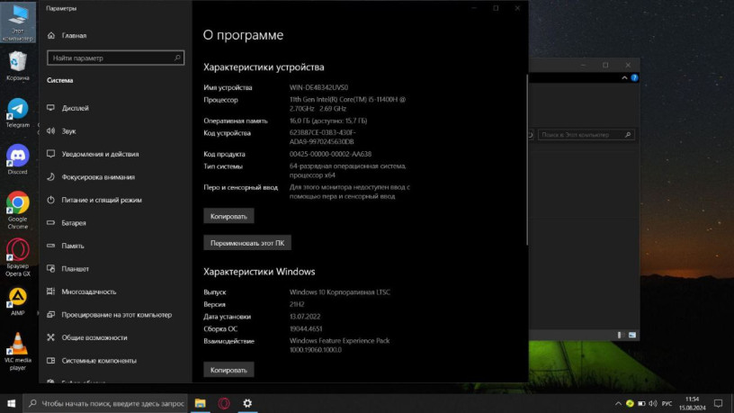Open the Корзина recycle bin icon
The height and width of the screenshot is (413, 734).
click(x=18, y=66)
